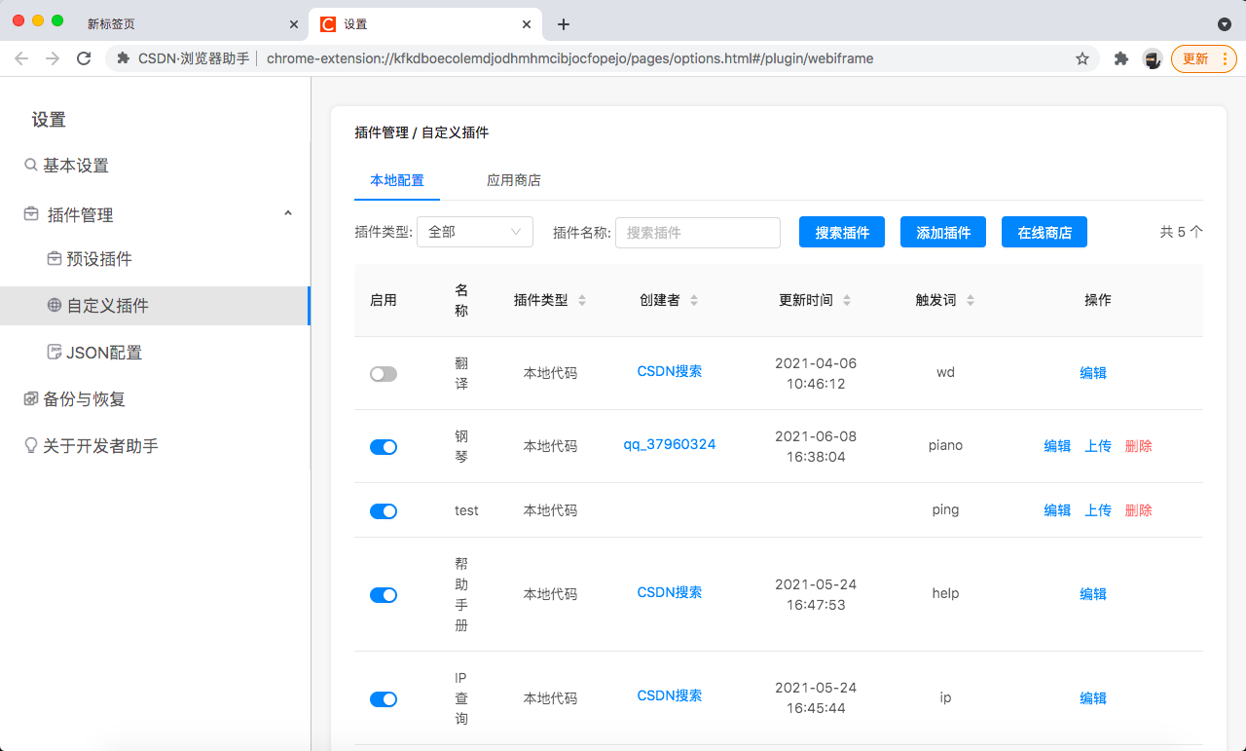Click 删除 for the test plugin
Image resolution: width=1246 pixels, height=751 pixels.
coord(1138,510)
